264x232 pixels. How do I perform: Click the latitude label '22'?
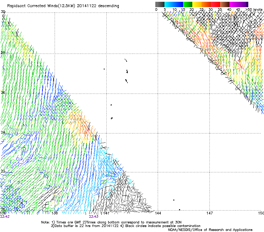coord(3,171)
